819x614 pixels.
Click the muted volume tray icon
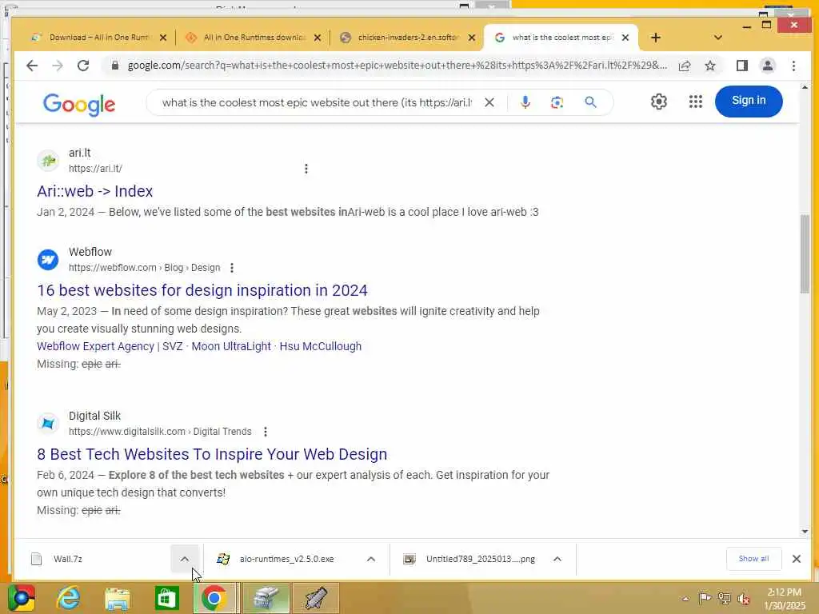744,599
